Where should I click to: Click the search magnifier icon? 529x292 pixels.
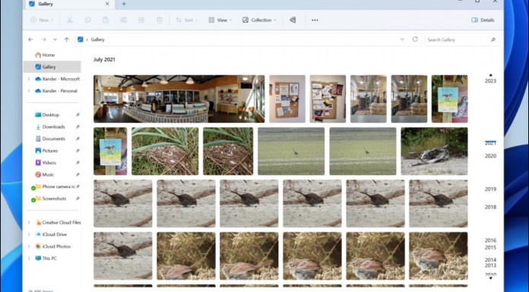[493, 39]
